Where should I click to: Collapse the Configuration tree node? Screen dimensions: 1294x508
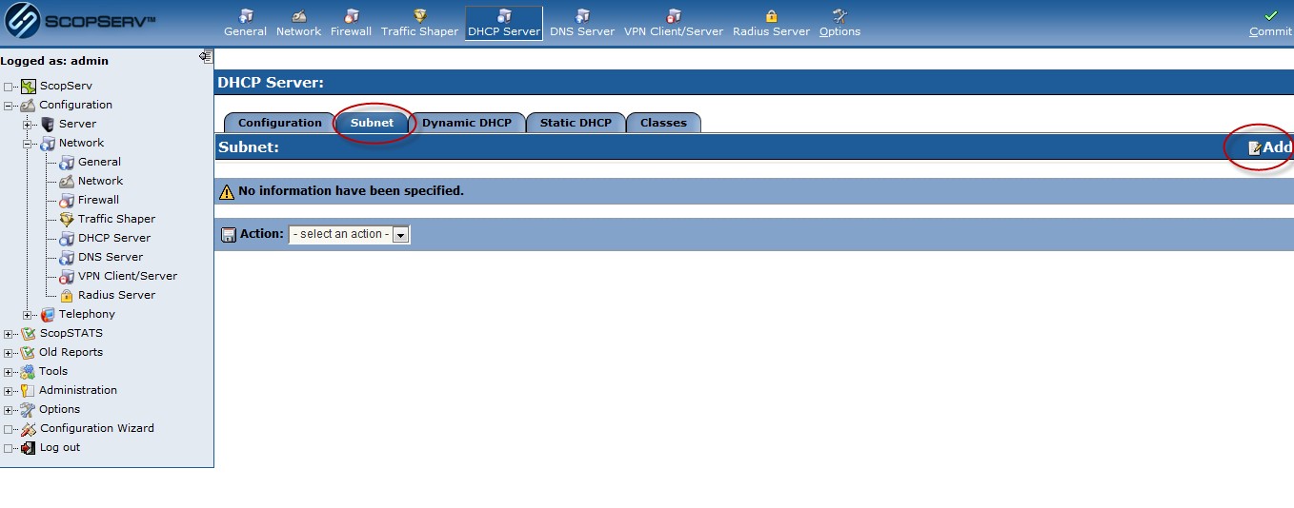click(9, 106)
